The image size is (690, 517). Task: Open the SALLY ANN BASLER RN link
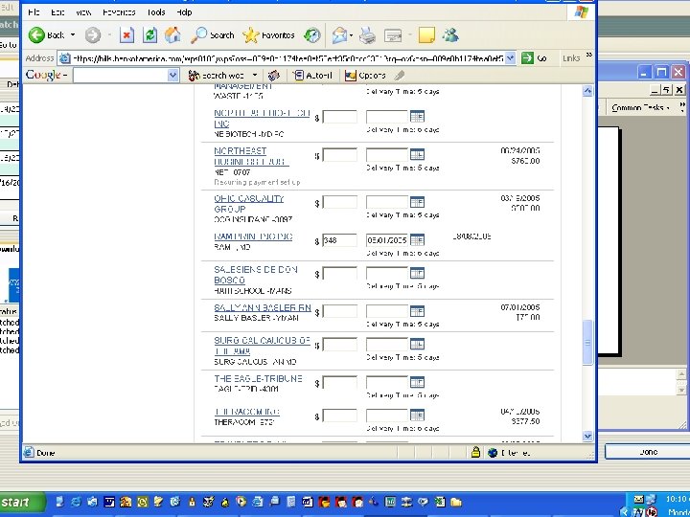click(263, 307)
